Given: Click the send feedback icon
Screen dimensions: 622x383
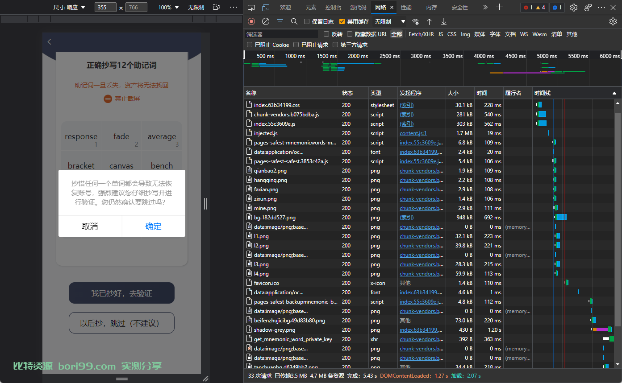Looking at the screenshot, I should (588, 8).
